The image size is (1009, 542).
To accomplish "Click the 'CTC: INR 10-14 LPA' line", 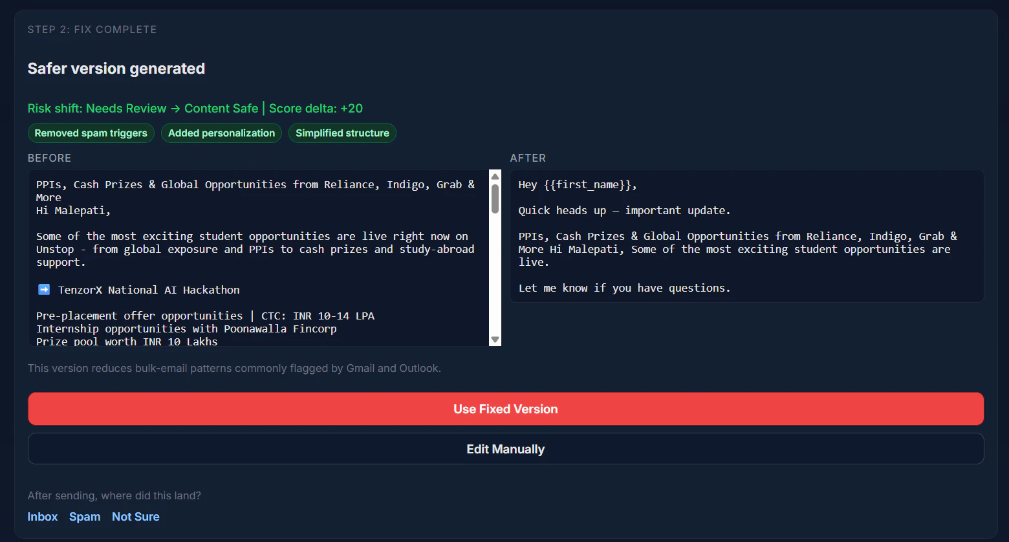I will tap(206, 316).
